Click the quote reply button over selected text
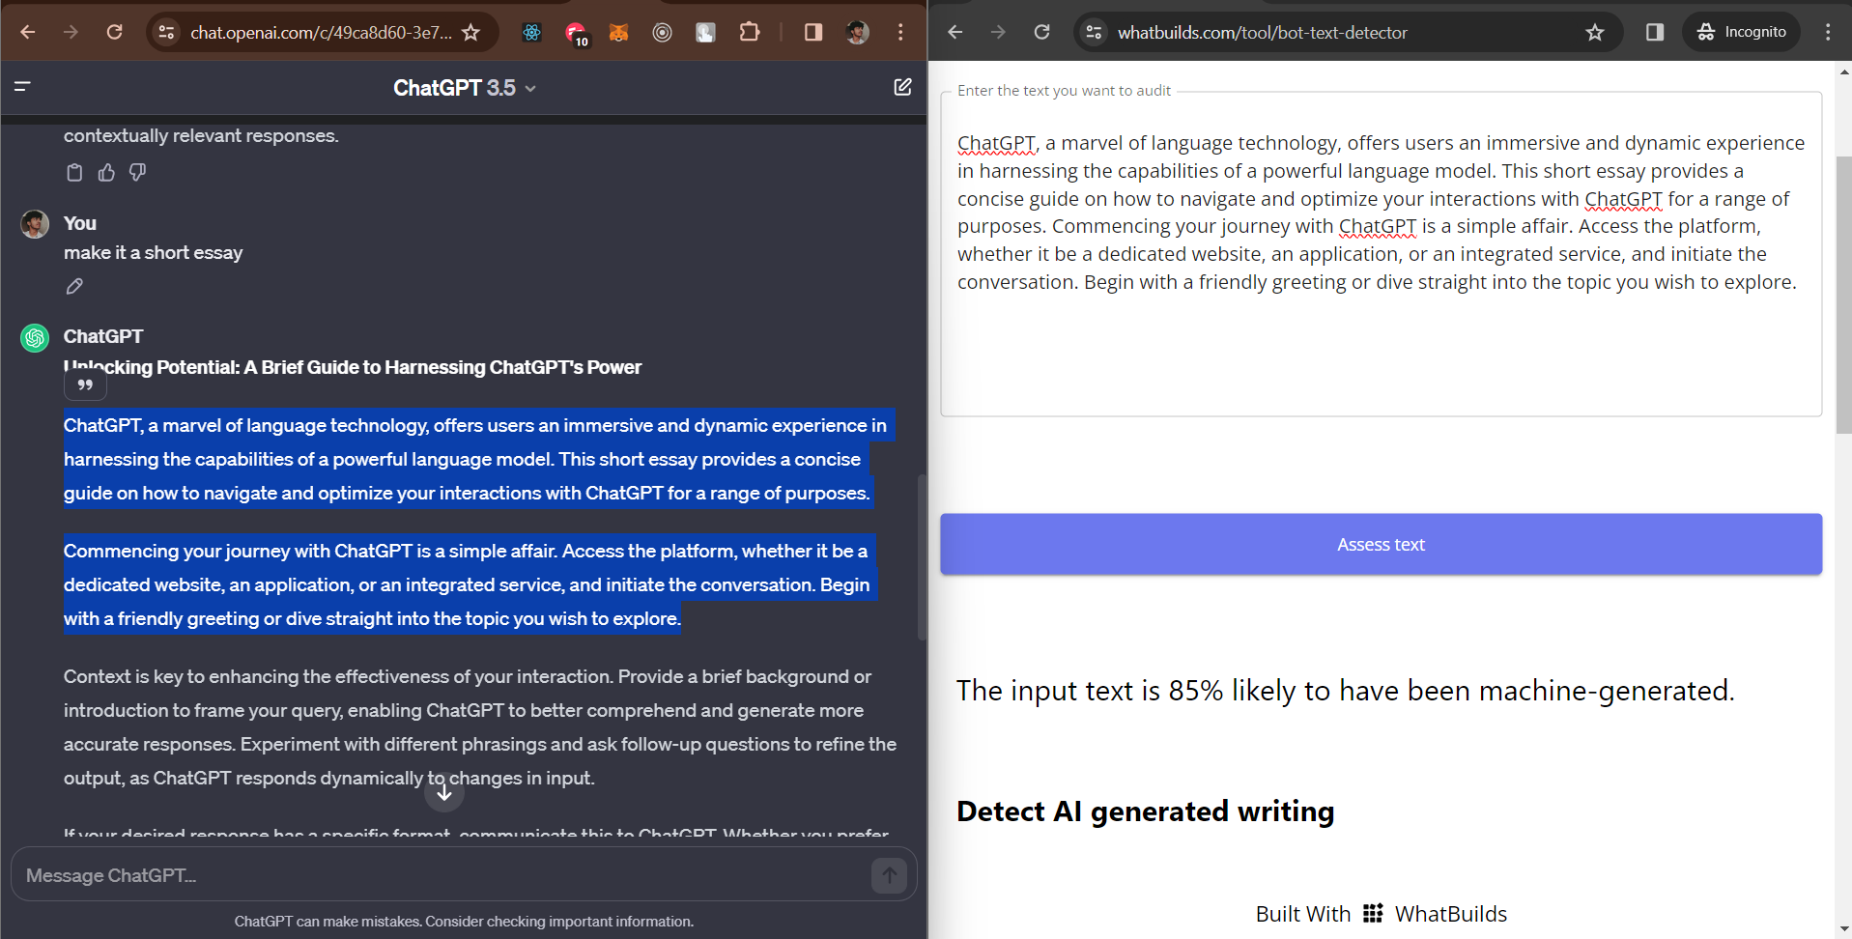Screen dimensions: 1852x939 pyautogui.click(x=85, y=384)
